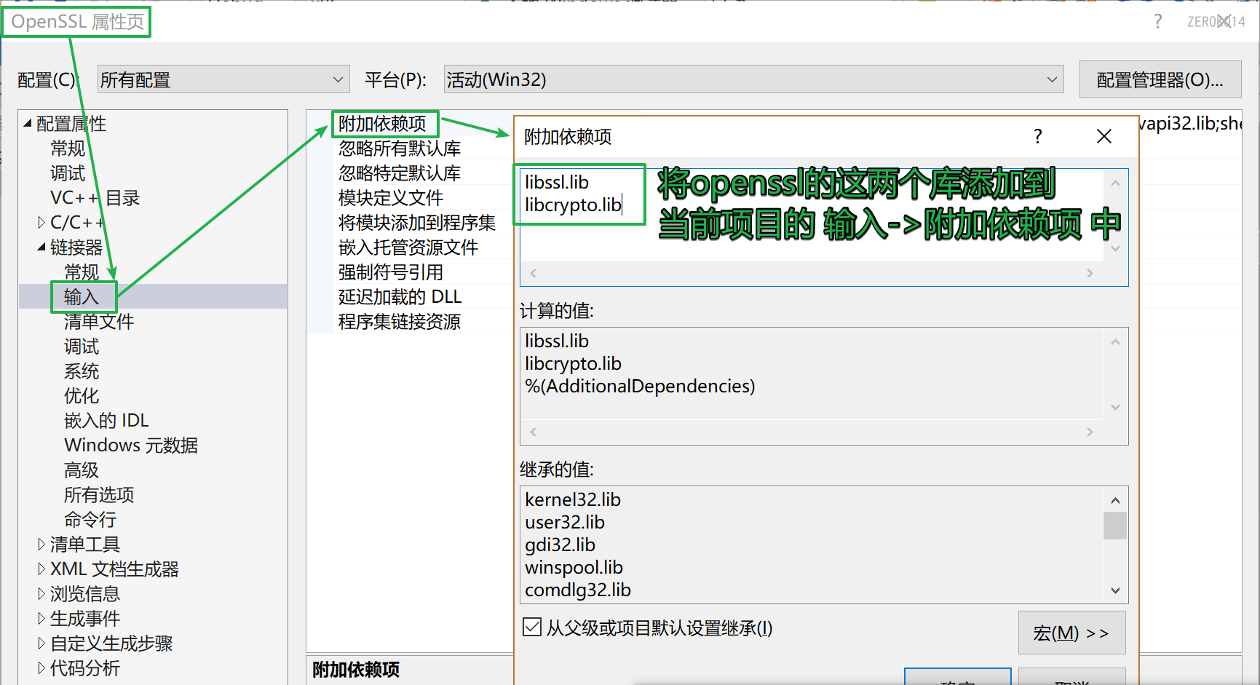The image size is (1260, 685).
Task: Expand the 代码分析 tree node
Action: [x=41, y=668]
